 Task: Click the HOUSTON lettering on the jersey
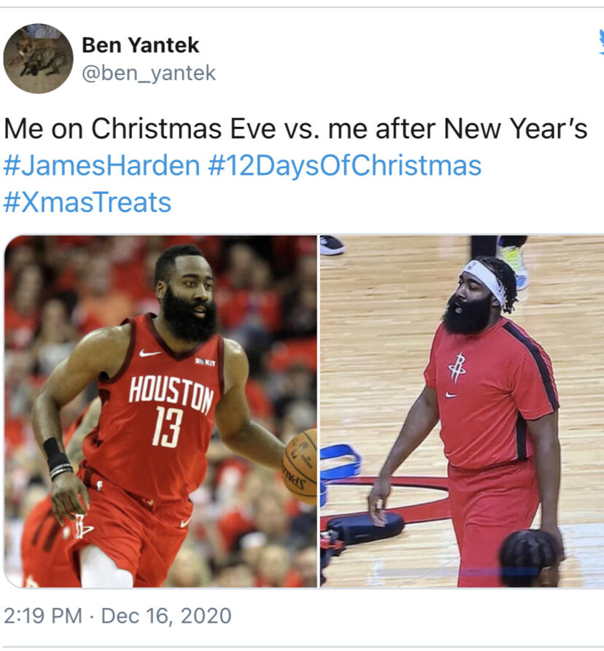coord(171,394)
